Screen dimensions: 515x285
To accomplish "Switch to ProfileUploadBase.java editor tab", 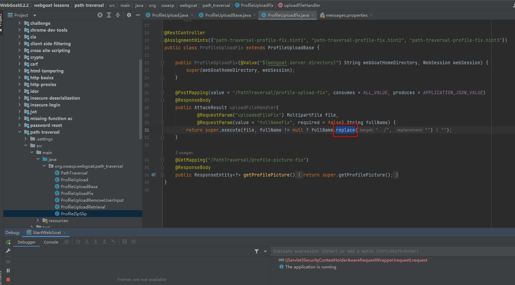I will 228,15.
